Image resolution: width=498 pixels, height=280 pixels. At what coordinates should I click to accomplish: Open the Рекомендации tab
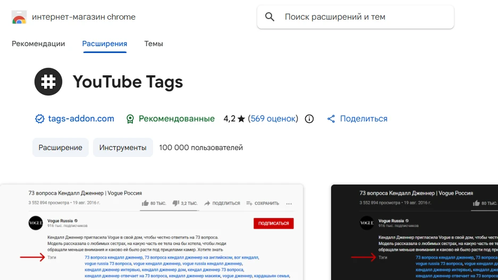(38, 43)
